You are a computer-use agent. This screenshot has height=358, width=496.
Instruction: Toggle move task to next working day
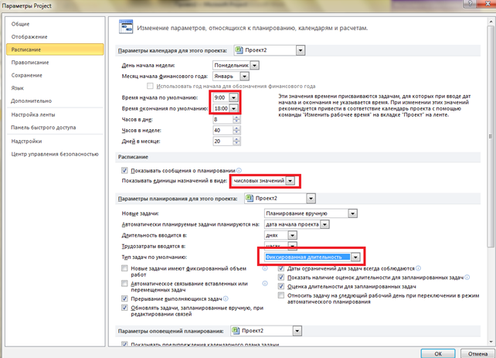tap(281, 295)
